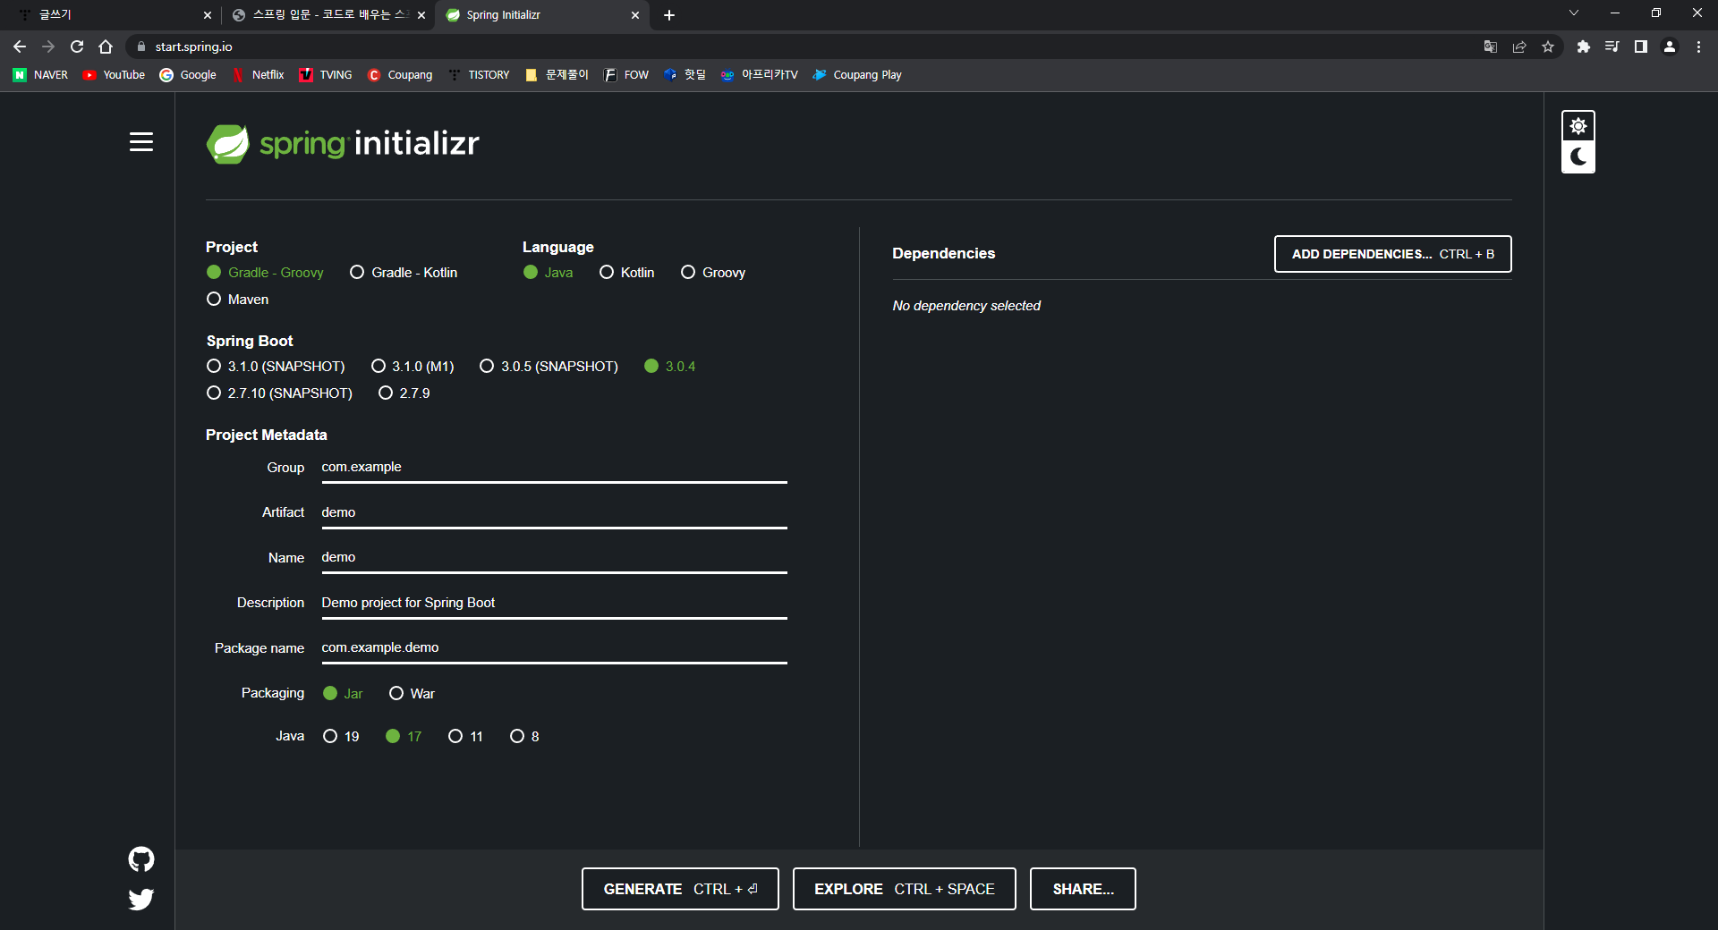Click the browser forward arrow

[x=48, y=46]
